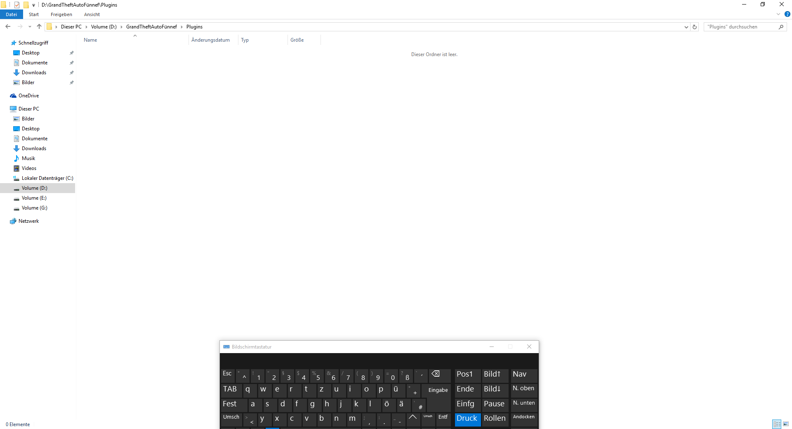This screenshot has width=792, height=429.
Task: Select OneDrive in navigation pane
Action: point(28,96)
